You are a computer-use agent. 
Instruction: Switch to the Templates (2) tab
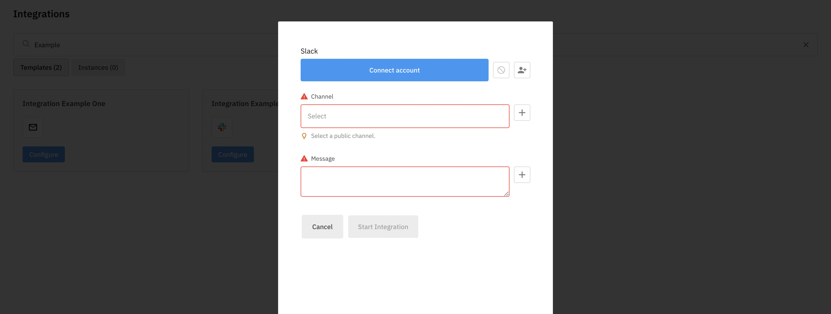tap(41, 67)
